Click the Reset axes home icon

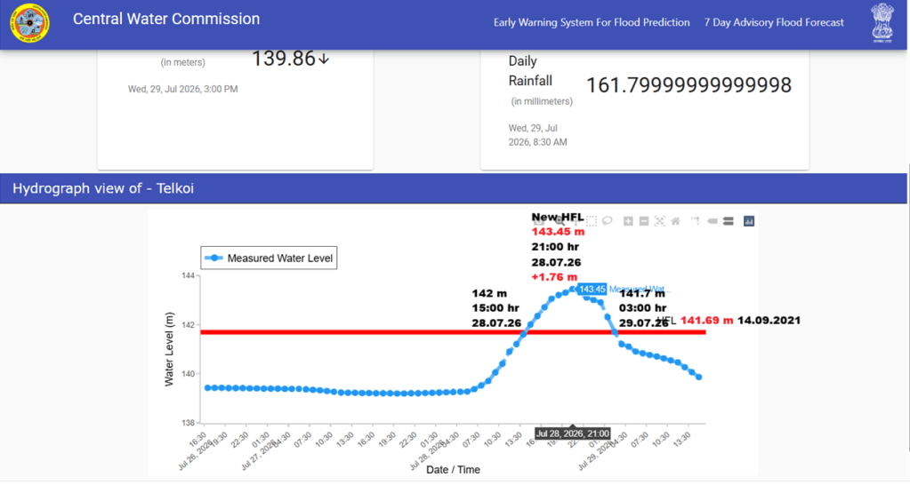tap(675, 220)
